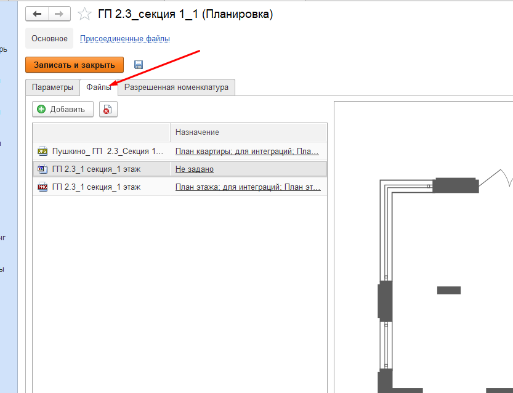Click the forward navigation arrow

(x=59, y=14)
